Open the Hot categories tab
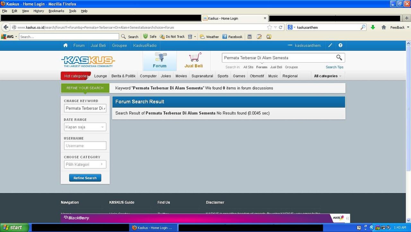Screen dimensions: 411x232 coord(76,76)
